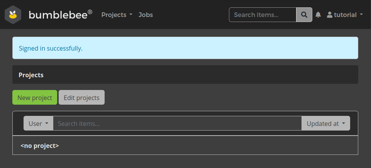Click the caret arrow beside User filter
Viewport: 371px width, 168px height.
47,124
